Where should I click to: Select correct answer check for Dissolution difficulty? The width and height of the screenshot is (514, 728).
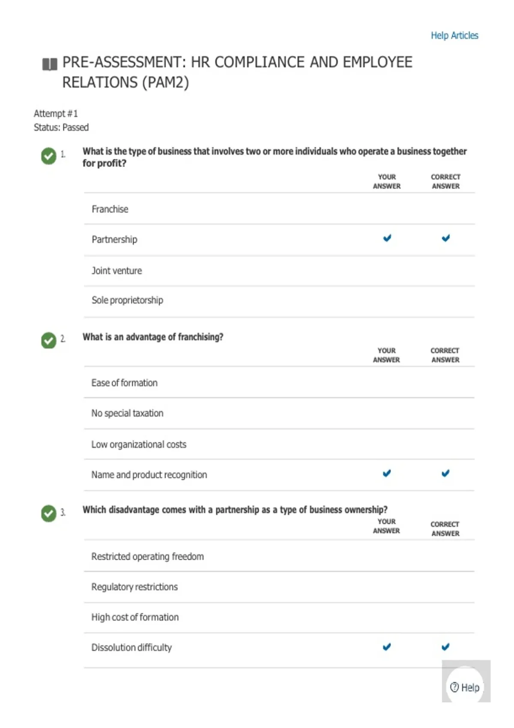[445, 647]
